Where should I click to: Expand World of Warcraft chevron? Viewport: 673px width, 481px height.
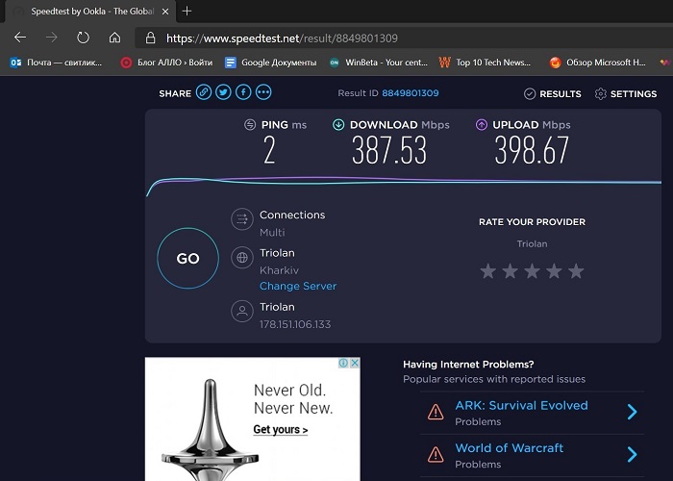[x=632, y=454]
